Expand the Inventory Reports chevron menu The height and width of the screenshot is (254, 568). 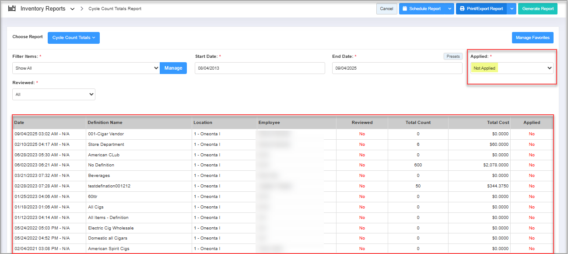tap(72, 9)
